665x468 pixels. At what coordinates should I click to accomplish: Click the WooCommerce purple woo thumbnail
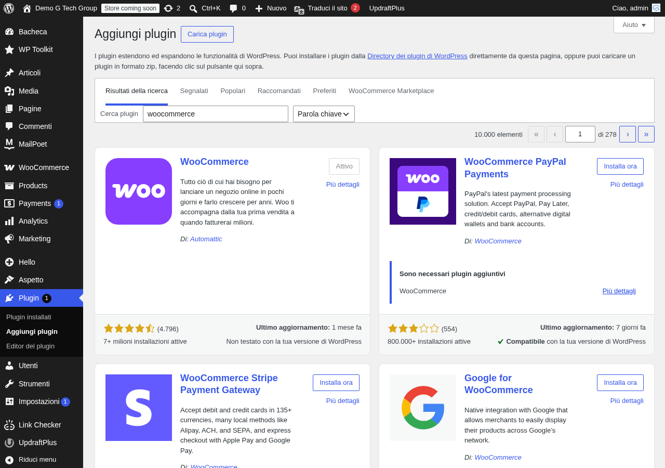(x=139, y=191)
